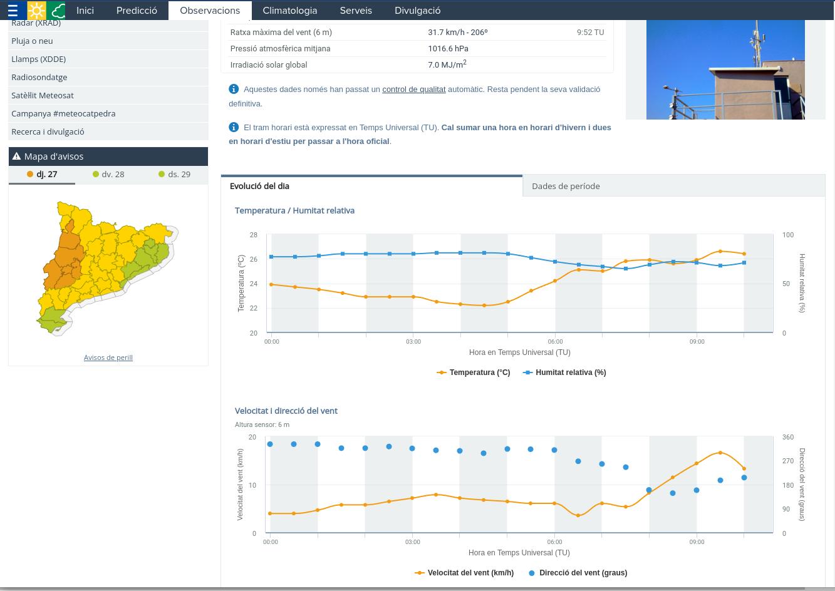
Task: Open the hamburger menu icon
Action: point(13,11)
